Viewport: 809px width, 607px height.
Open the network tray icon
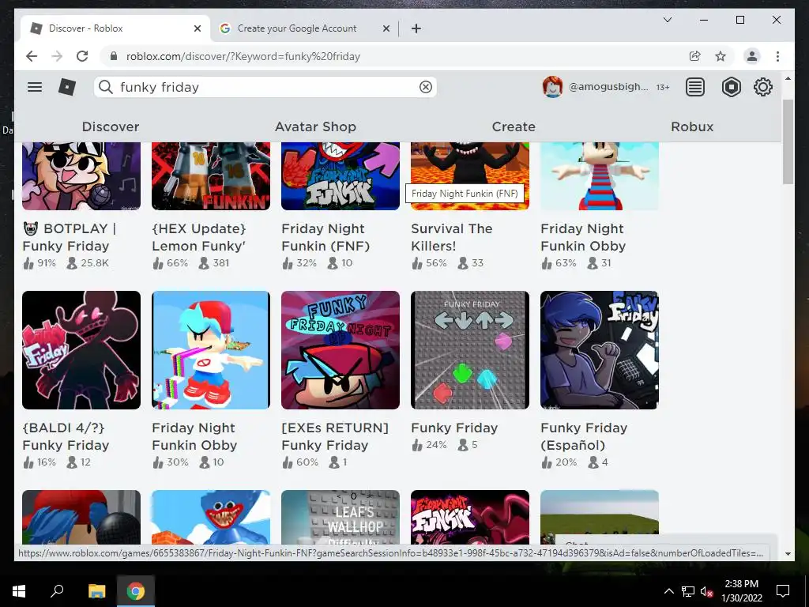(688, 591)
